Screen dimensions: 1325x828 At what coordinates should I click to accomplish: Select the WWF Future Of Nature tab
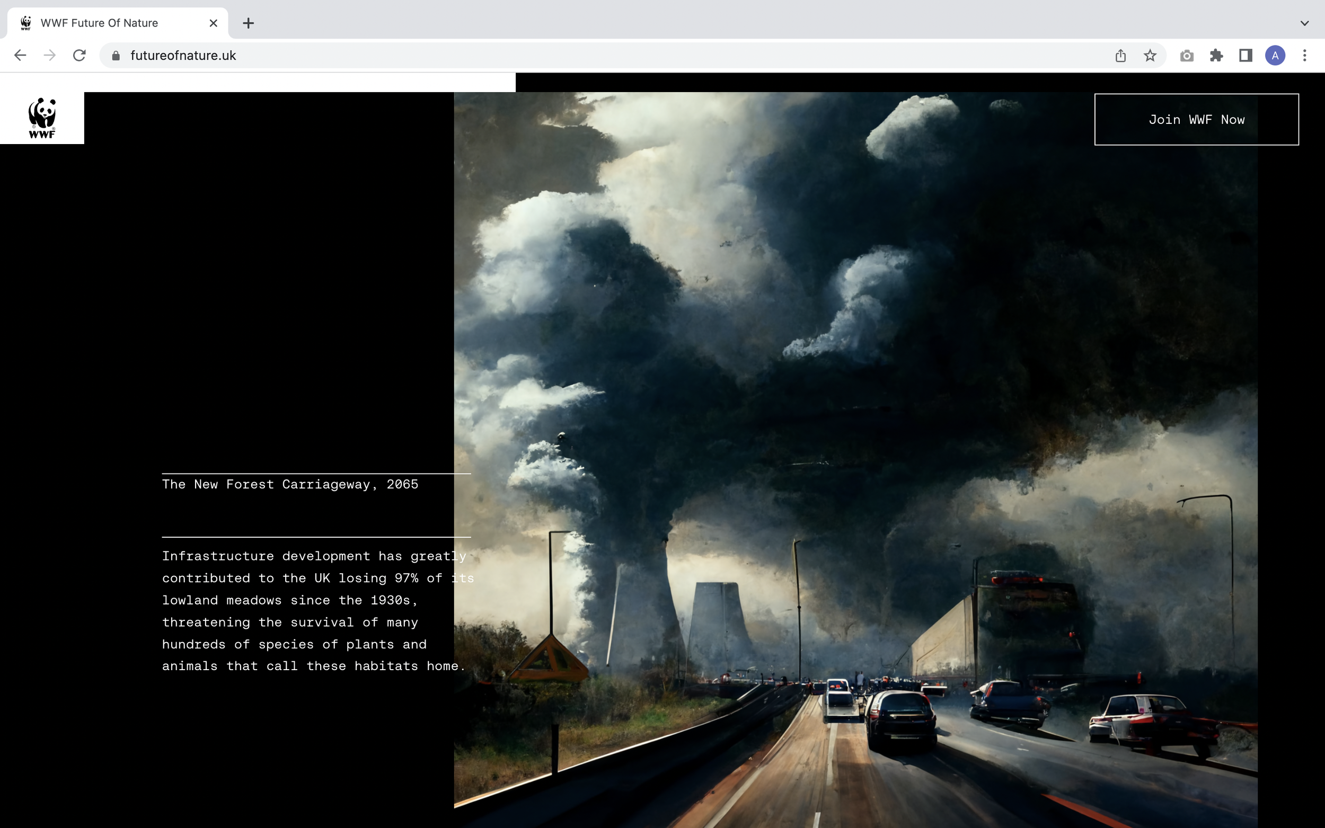click(x=99, y=23)
